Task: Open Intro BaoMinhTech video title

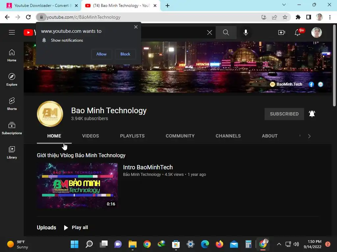Action: pos(148,167)
